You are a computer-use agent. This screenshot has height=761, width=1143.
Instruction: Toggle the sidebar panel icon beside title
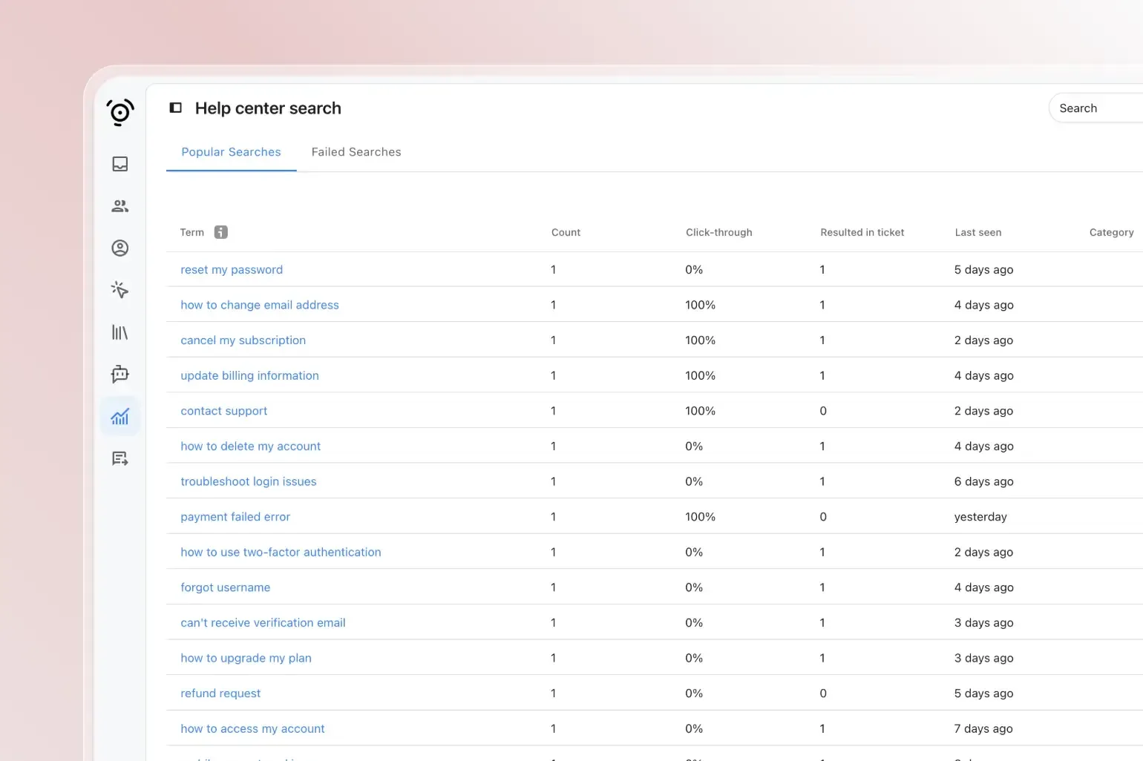click(176, 108)
